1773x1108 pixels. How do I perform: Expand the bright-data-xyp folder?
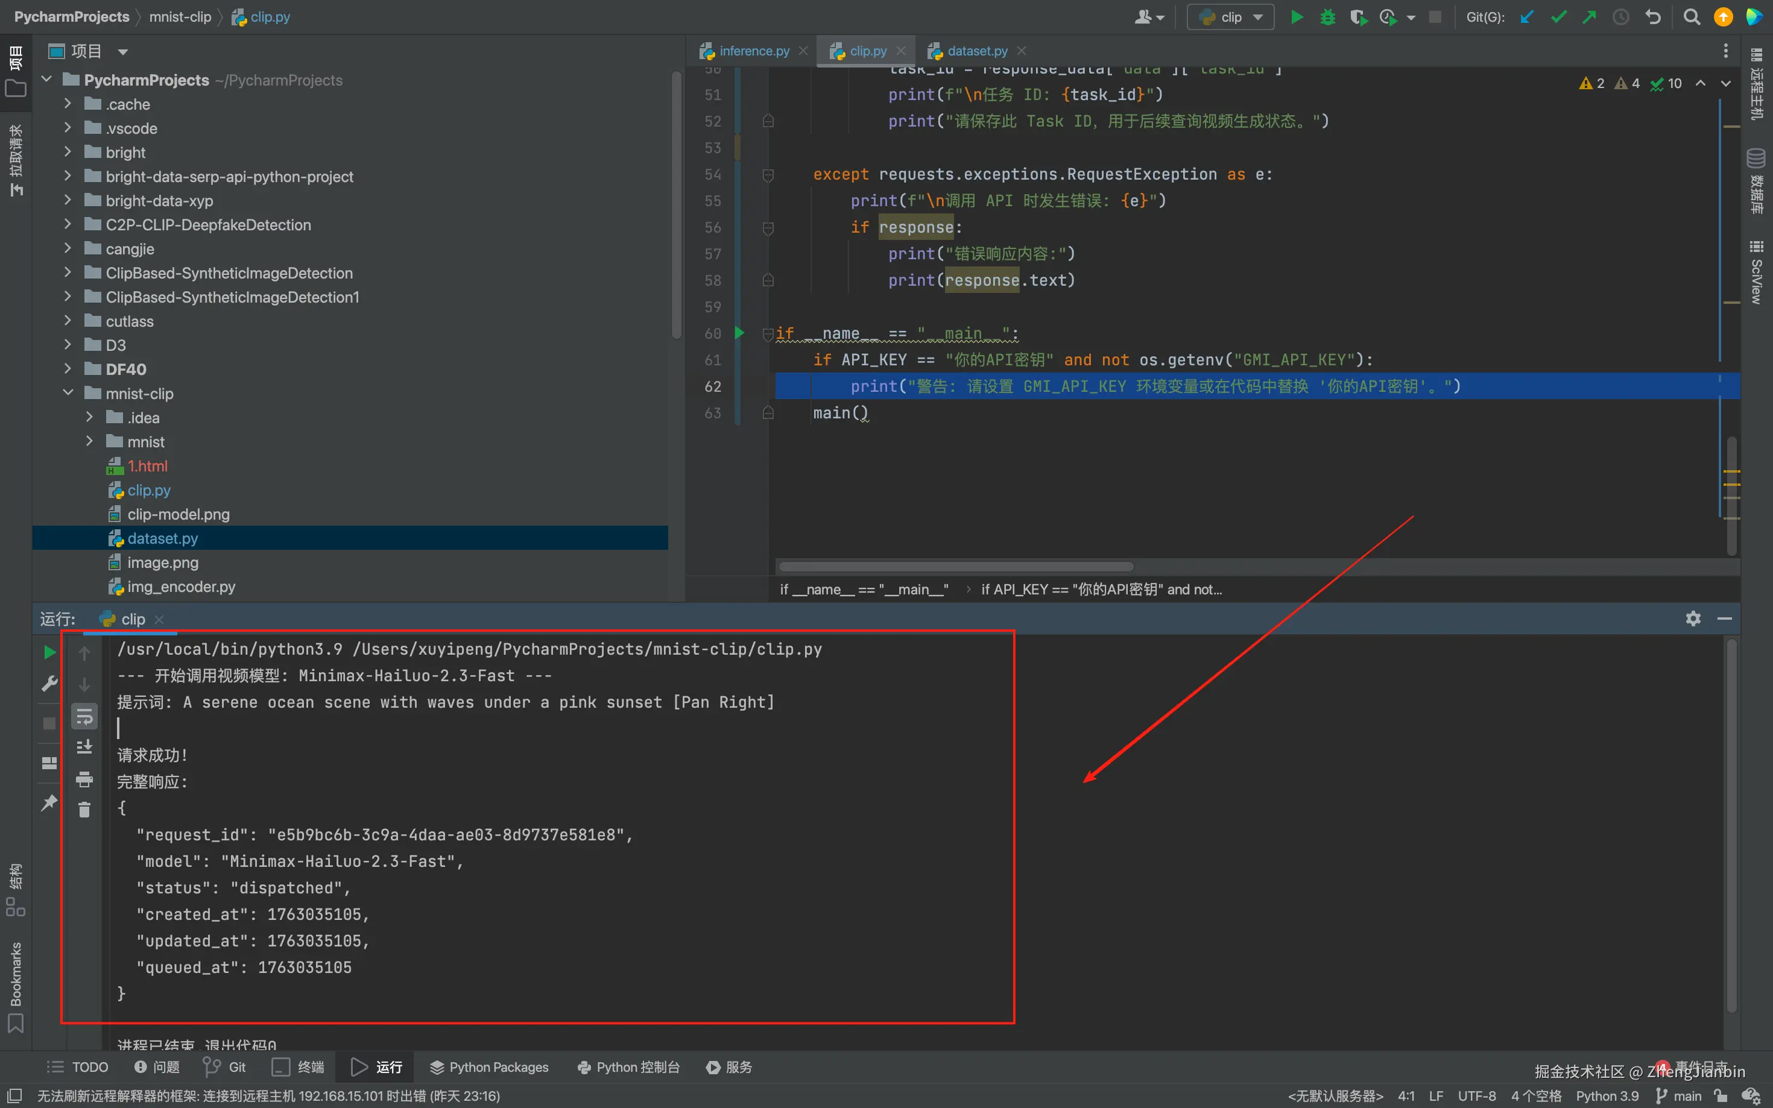coord(68,200)
